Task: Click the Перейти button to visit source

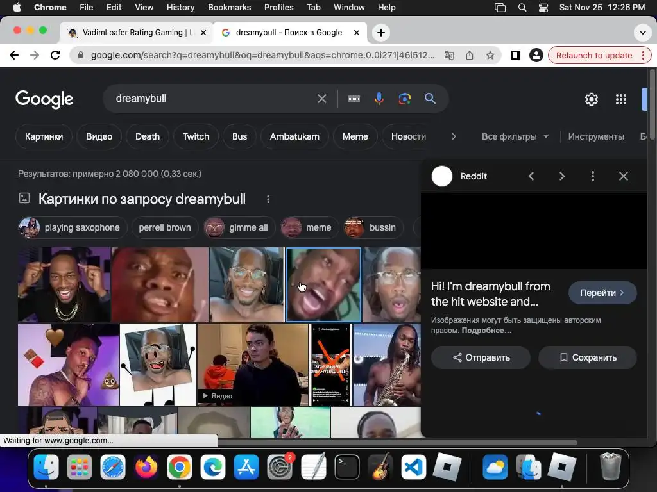Action: tap(602, 293)
